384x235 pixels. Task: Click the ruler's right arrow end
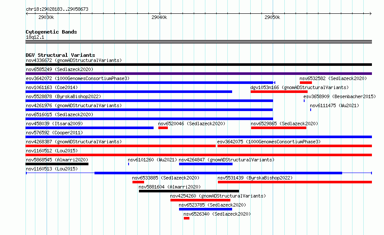coord(371,14)
